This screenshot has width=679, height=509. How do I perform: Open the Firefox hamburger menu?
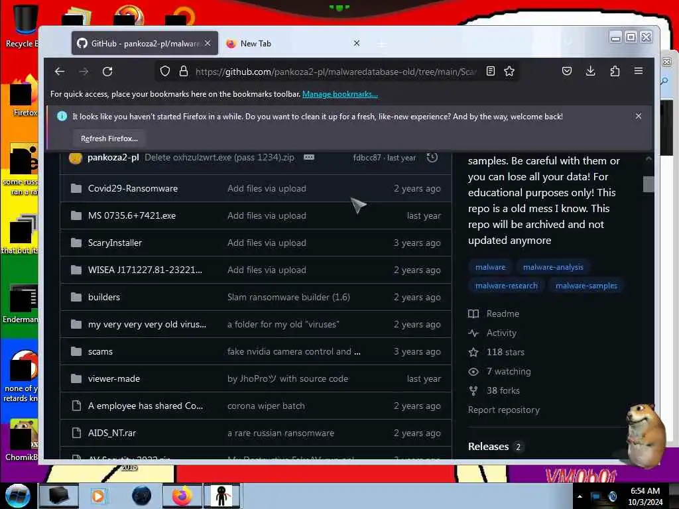pos(639,71)
